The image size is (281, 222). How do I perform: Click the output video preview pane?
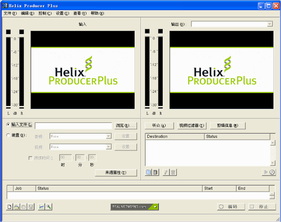(221, 70)
